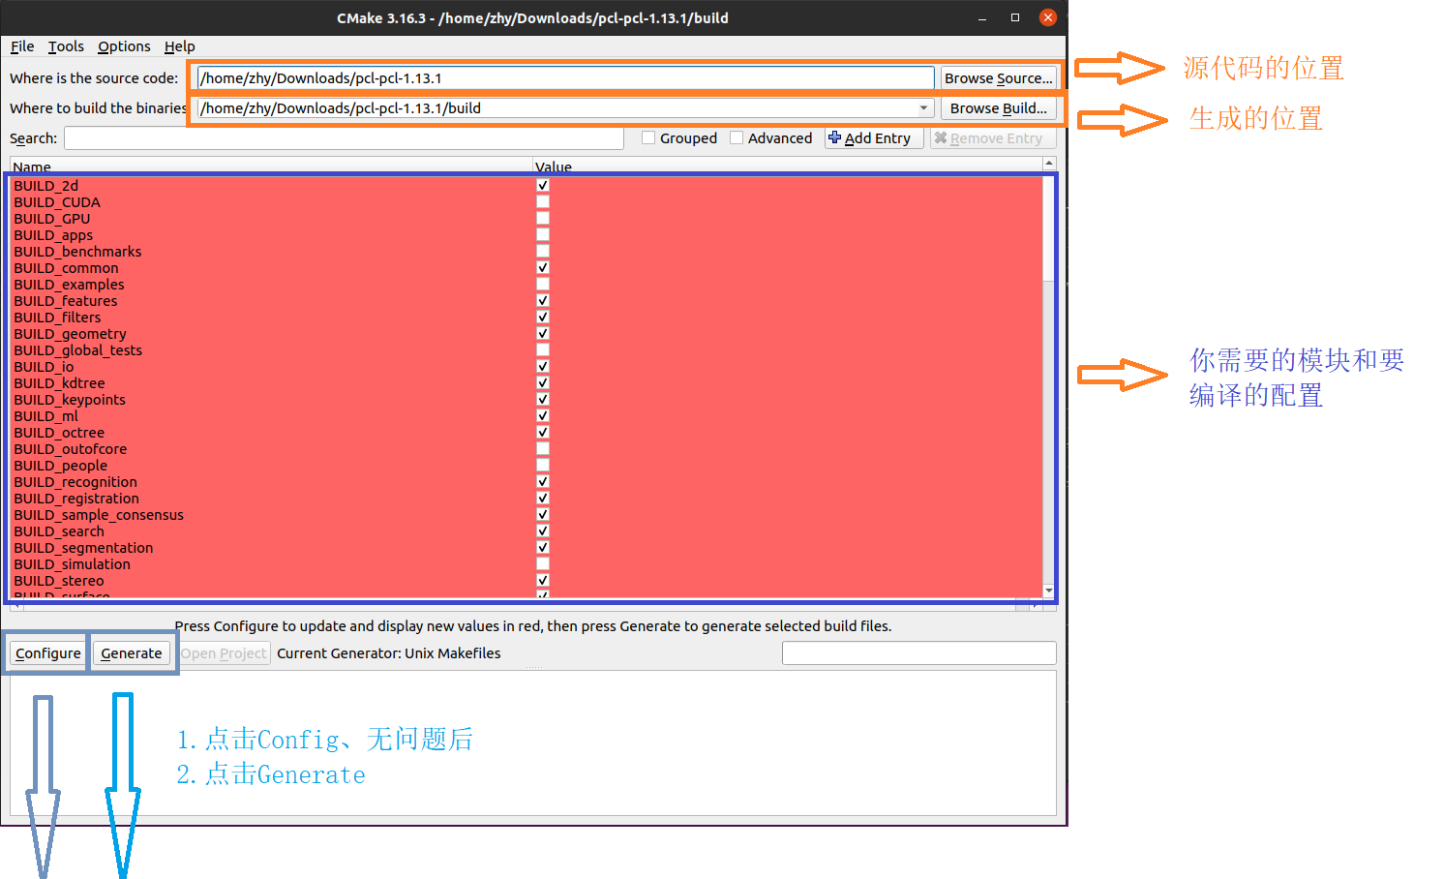Uncheck BUILD_keypoints checkbox
This screenshot has height=879, width=1444.
coord(543,400)
